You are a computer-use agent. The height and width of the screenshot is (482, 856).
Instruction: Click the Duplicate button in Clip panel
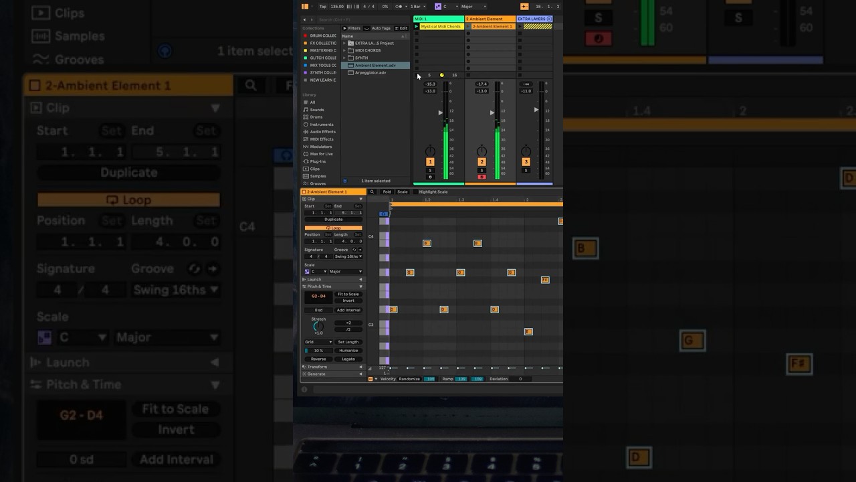coord(334,220)
